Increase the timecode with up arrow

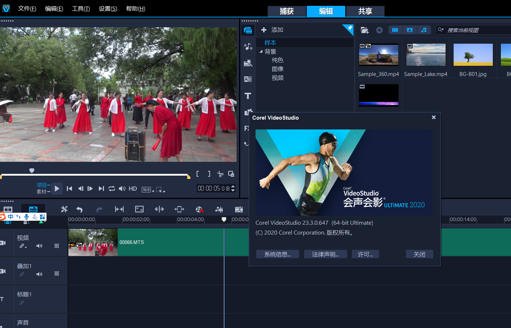[233, 186]
